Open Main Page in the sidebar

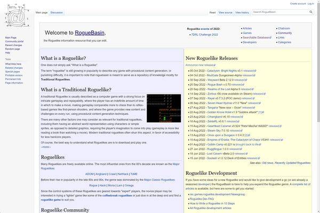(x=11, y=38)
